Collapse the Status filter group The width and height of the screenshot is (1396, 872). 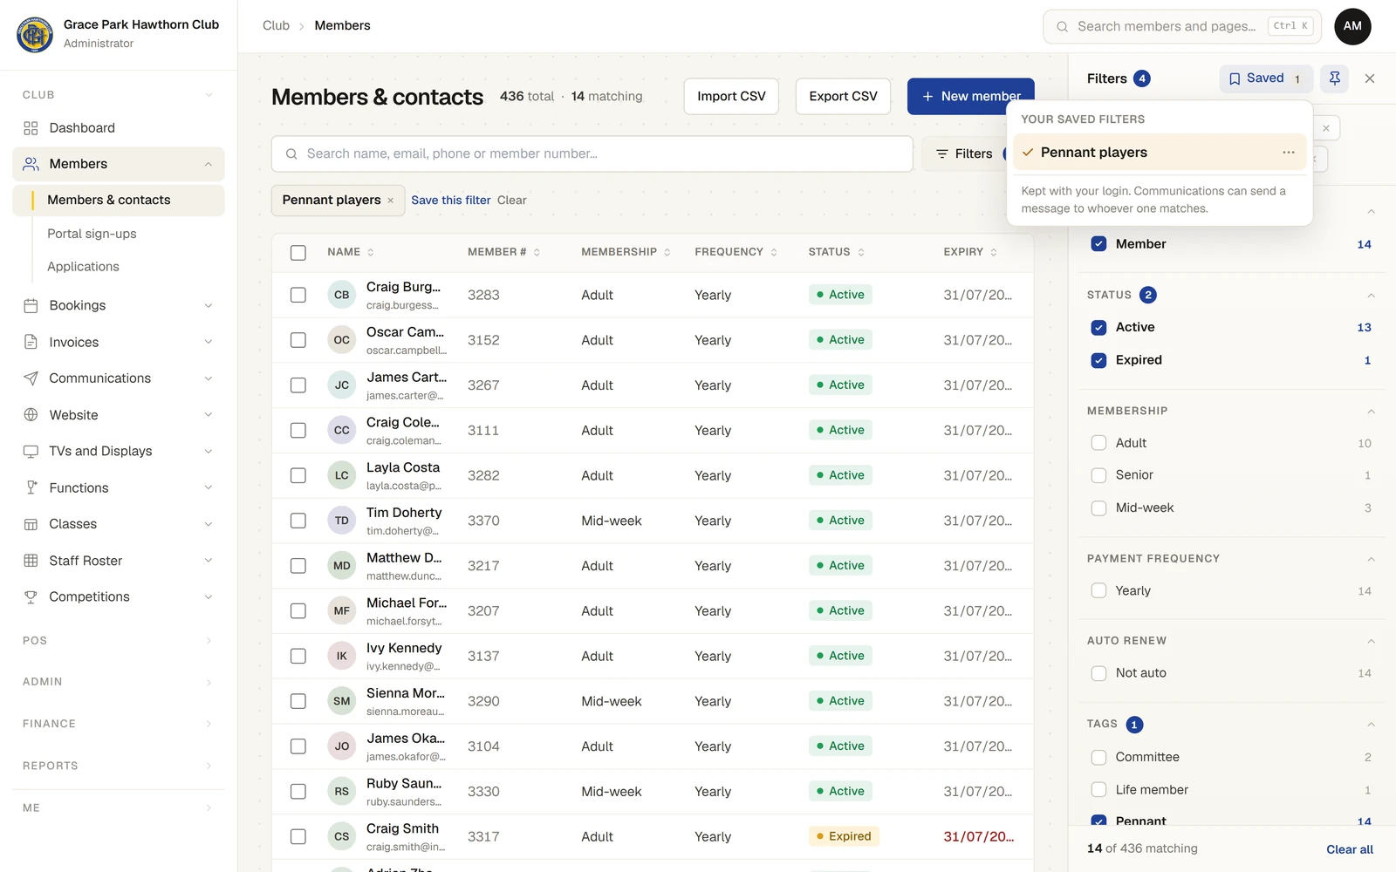click(1371, 296)
